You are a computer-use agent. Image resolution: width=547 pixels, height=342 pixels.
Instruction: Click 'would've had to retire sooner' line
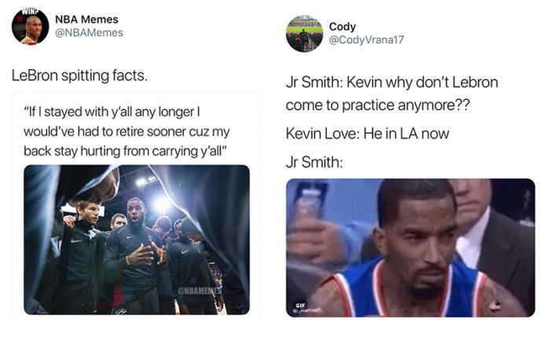[127, 131]
